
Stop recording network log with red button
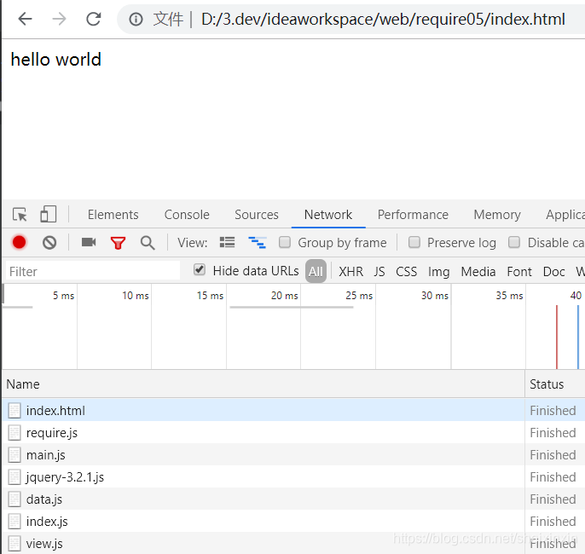click(19, 242)
